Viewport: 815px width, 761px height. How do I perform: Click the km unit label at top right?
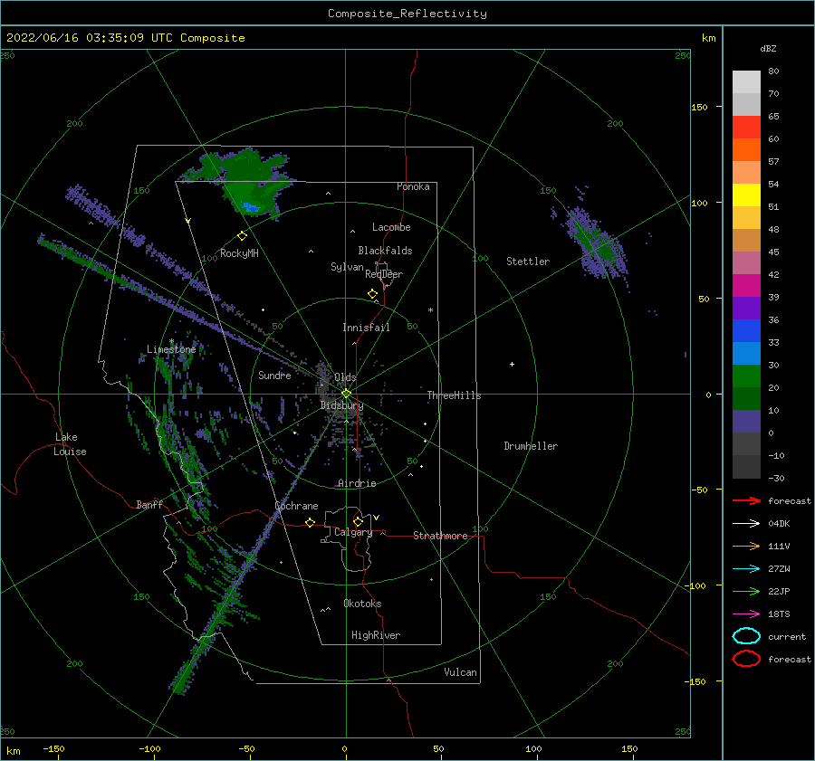coord(708,38)
